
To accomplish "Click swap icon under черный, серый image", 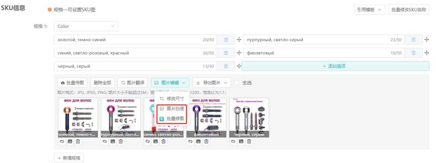I will point(233,141).
